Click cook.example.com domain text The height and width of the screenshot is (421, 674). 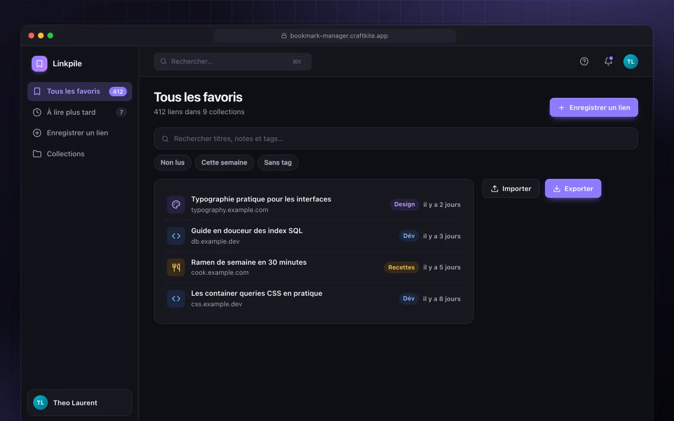click(220, 273)
